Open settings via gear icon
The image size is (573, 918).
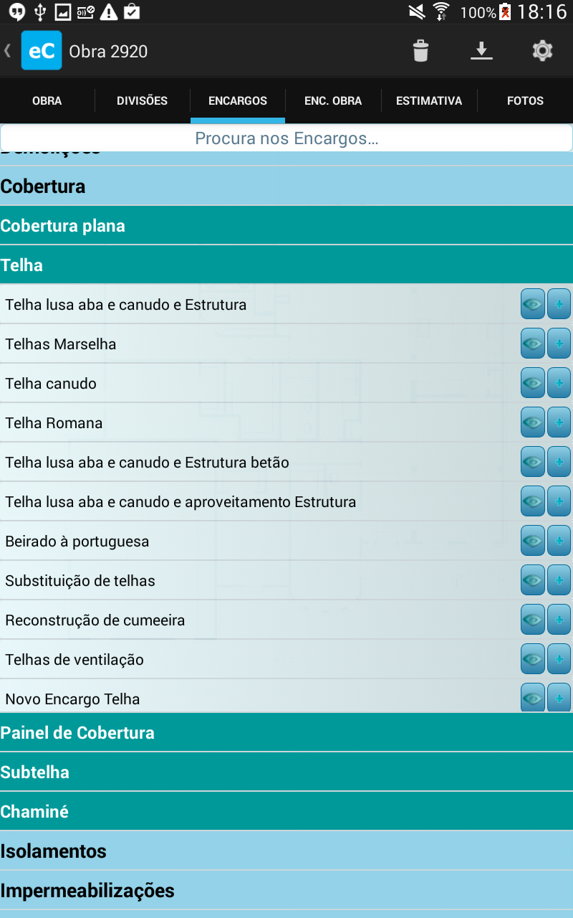pyautogui.click(x=542, y=51)
